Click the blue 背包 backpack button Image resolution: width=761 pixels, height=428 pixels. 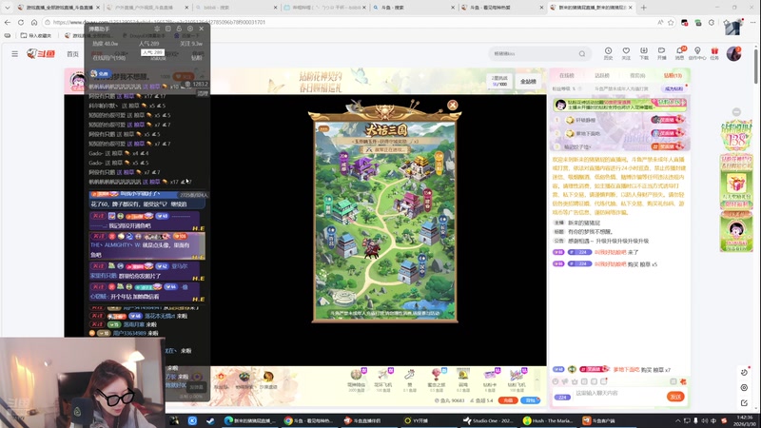click(x=530, y=400)
